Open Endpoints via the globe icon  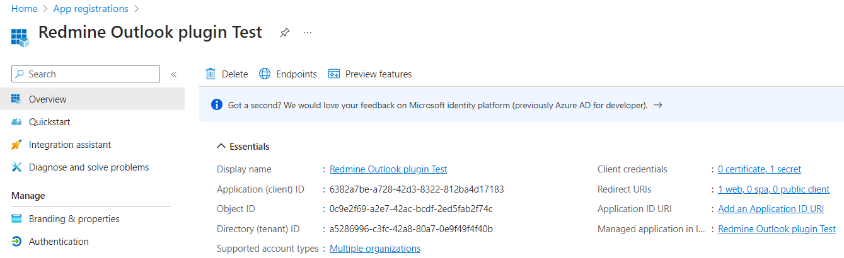click(265, 74)
